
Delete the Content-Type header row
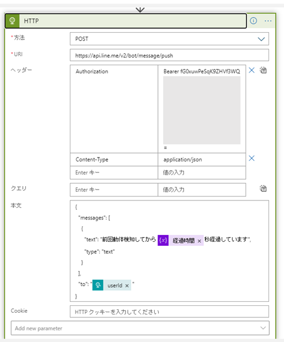(x=251, y=158)
